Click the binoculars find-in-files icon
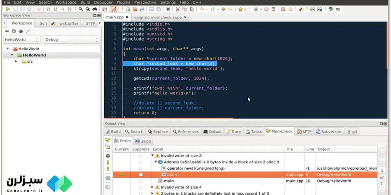Screen dimensions: 391x195 [x=94, y=9]
